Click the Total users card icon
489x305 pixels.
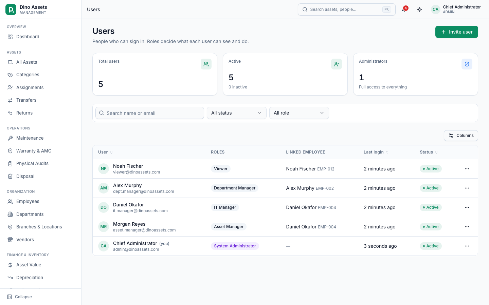(206, 64)
